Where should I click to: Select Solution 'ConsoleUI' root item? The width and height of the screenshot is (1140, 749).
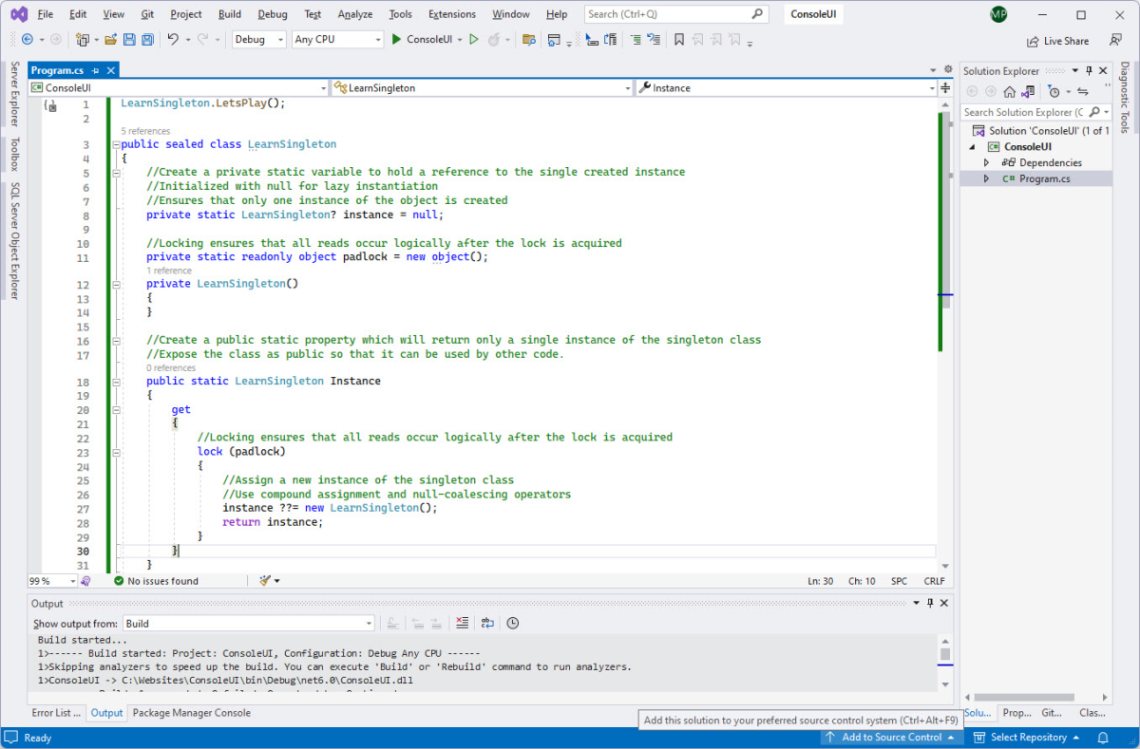tap(1041, 131)
